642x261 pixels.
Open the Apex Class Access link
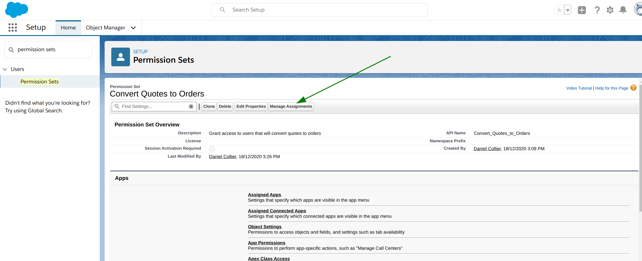pyautogui.click(x=269, y=258)
